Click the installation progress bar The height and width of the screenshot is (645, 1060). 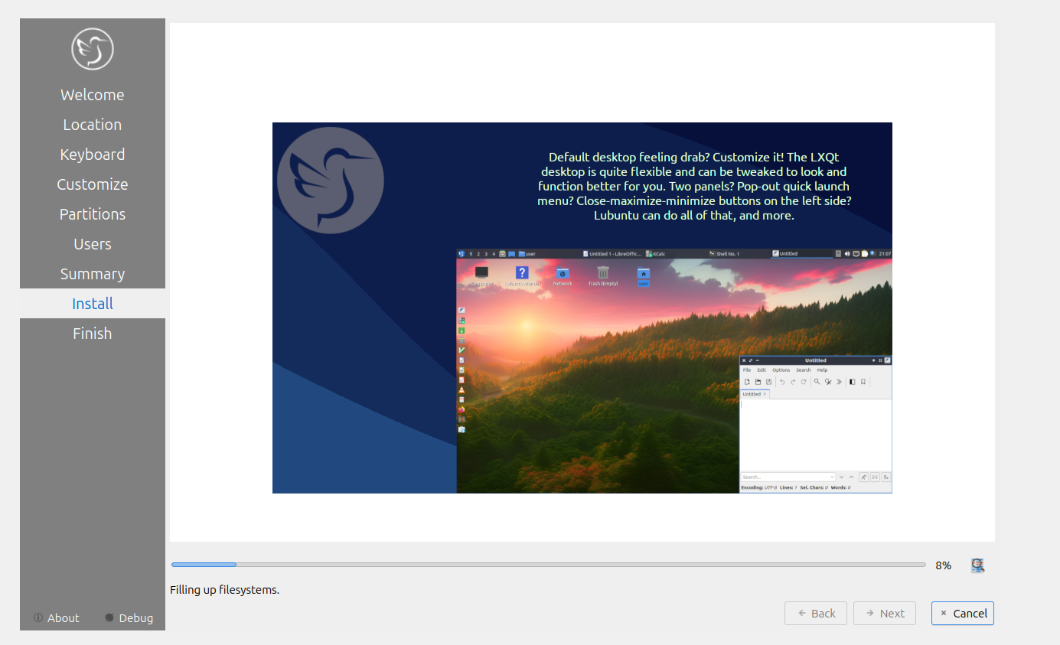549,565
